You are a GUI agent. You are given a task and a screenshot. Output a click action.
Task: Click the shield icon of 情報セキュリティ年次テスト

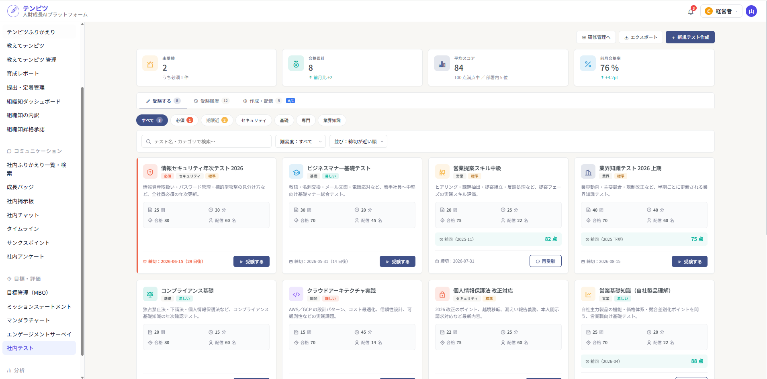coord(150,172)
